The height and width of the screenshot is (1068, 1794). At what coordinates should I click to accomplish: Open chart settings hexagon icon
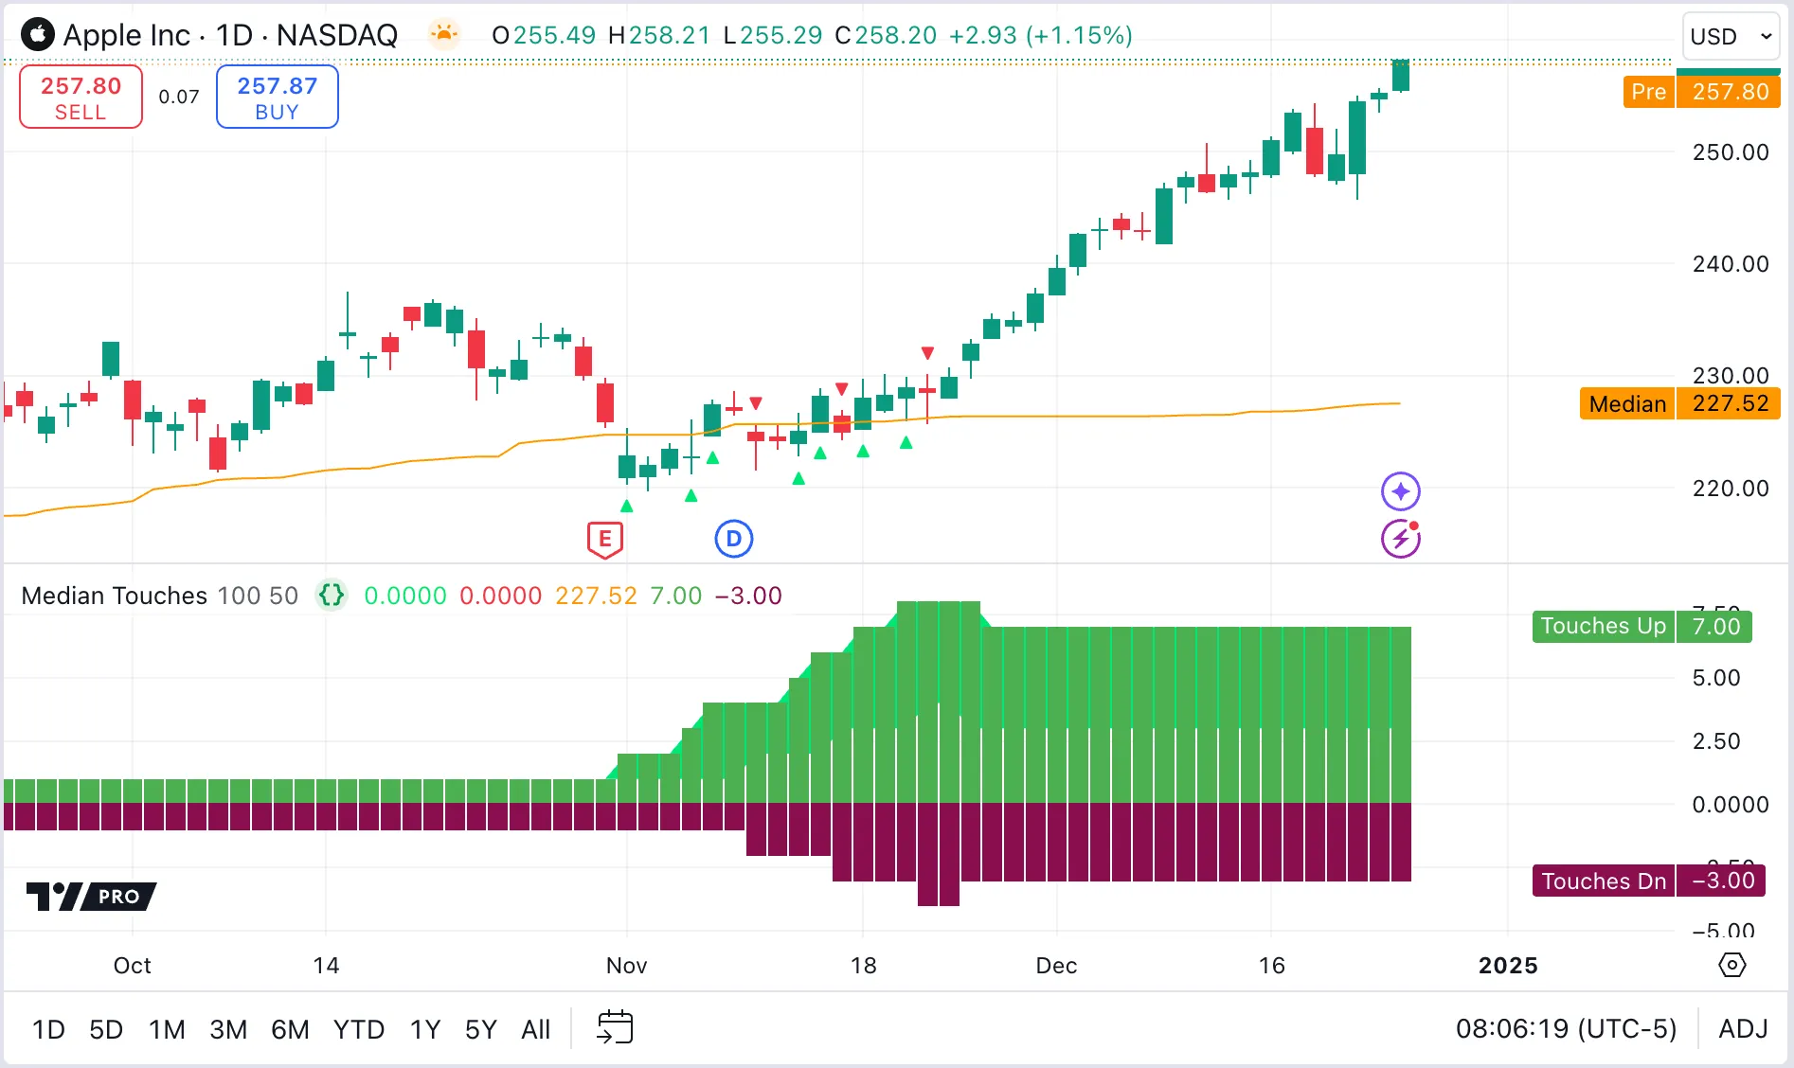(x=1731, y=965)
